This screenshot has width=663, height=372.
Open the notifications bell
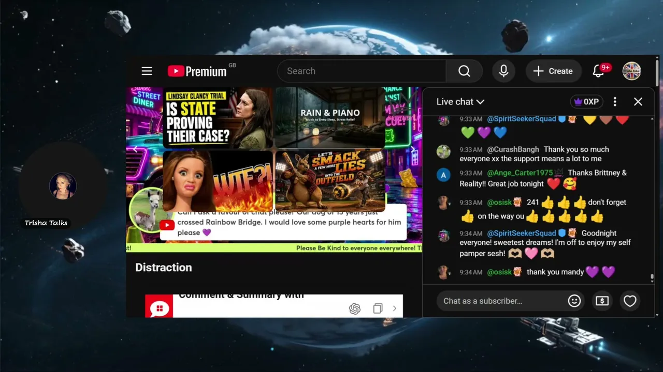pos(599,71)
